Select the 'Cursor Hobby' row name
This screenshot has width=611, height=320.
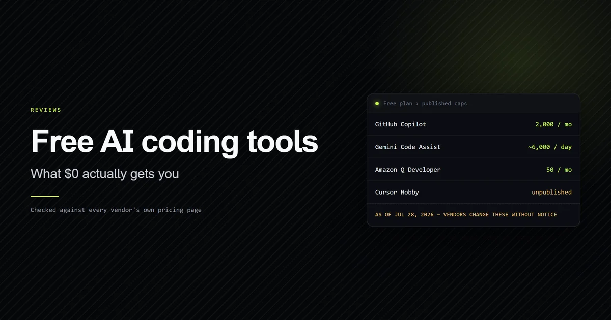click(x=397, y=192)
